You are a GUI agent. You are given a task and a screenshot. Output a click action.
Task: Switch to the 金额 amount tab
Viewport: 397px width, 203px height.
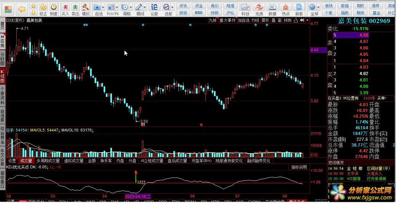pyautogui.click(x=92, y=161)
